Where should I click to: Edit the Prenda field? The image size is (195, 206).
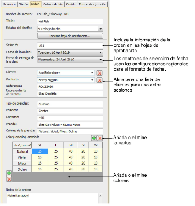pyautogui.click(x=70, y=125)
